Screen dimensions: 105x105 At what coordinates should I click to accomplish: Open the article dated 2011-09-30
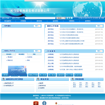pos(71,70)
